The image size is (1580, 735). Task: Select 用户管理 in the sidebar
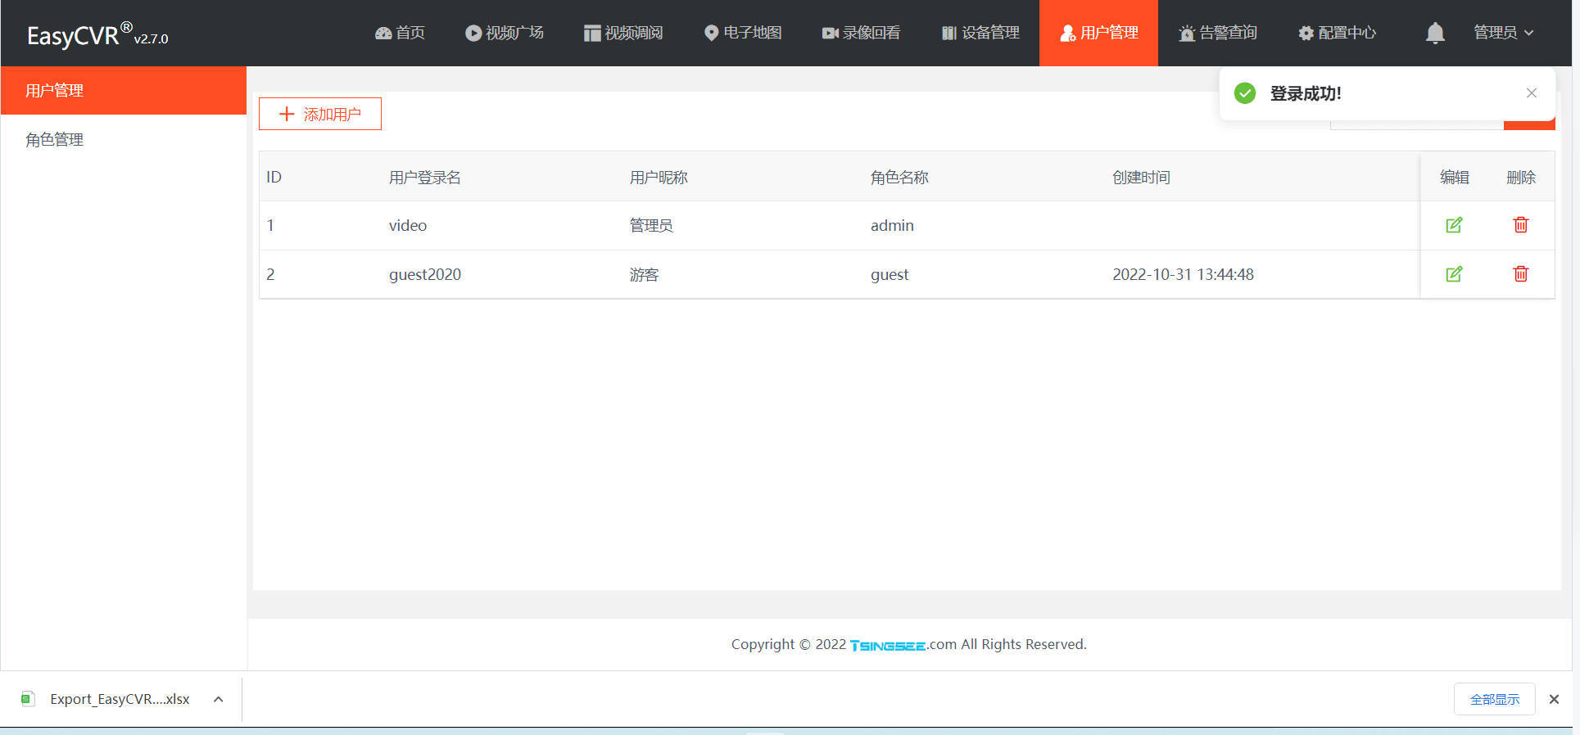coord(124,90)
